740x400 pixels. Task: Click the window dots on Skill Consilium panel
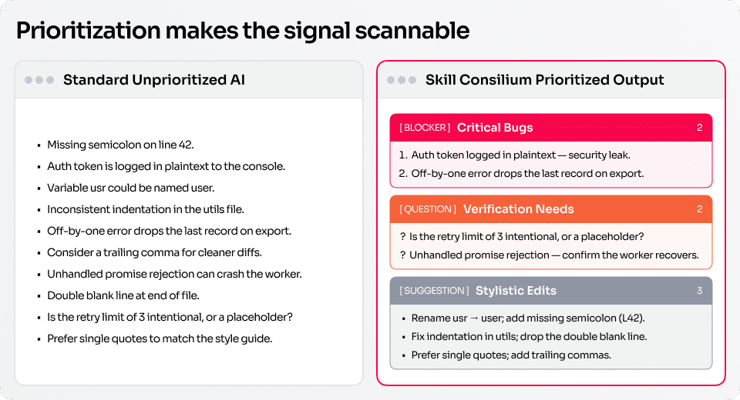click(402, 80)
